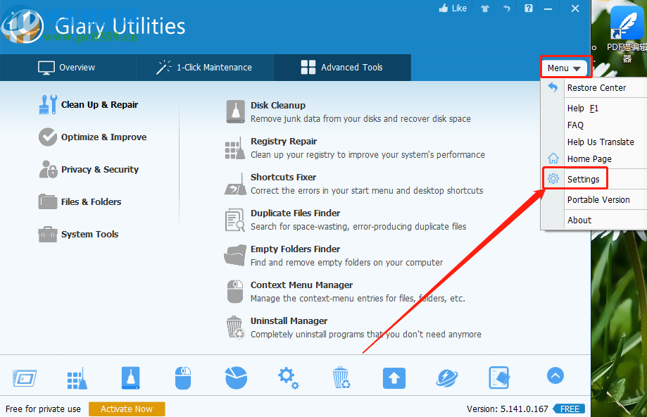Image resolution: width=647 pixels, height=417 pixels.
Task: Click the FREE version badge
Action: coord(570,409)
